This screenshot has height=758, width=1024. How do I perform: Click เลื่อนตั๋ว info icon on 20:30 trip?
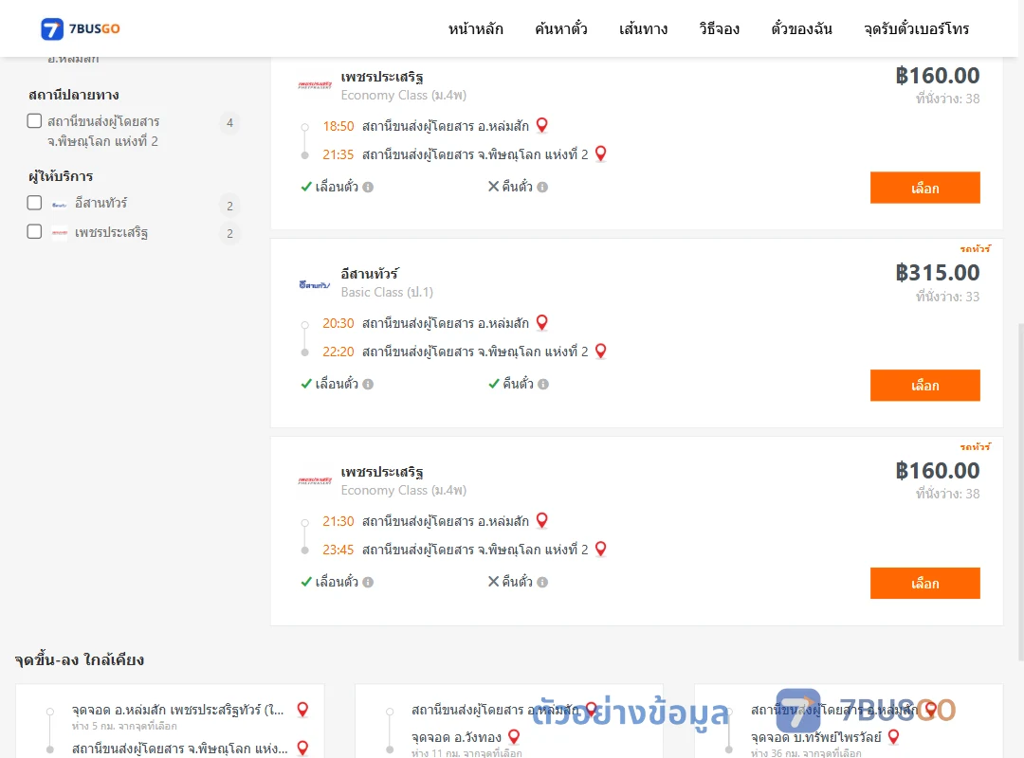point(368,385)
